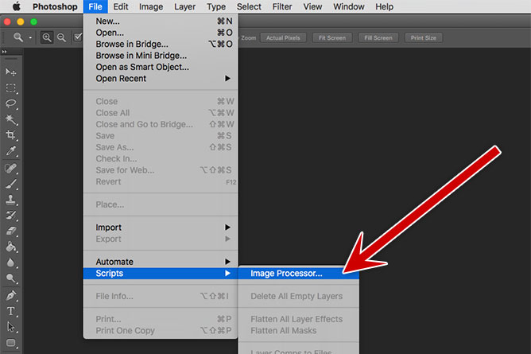Select the Brush tool
The image size is (531, 354).
[x=11, y=185]
